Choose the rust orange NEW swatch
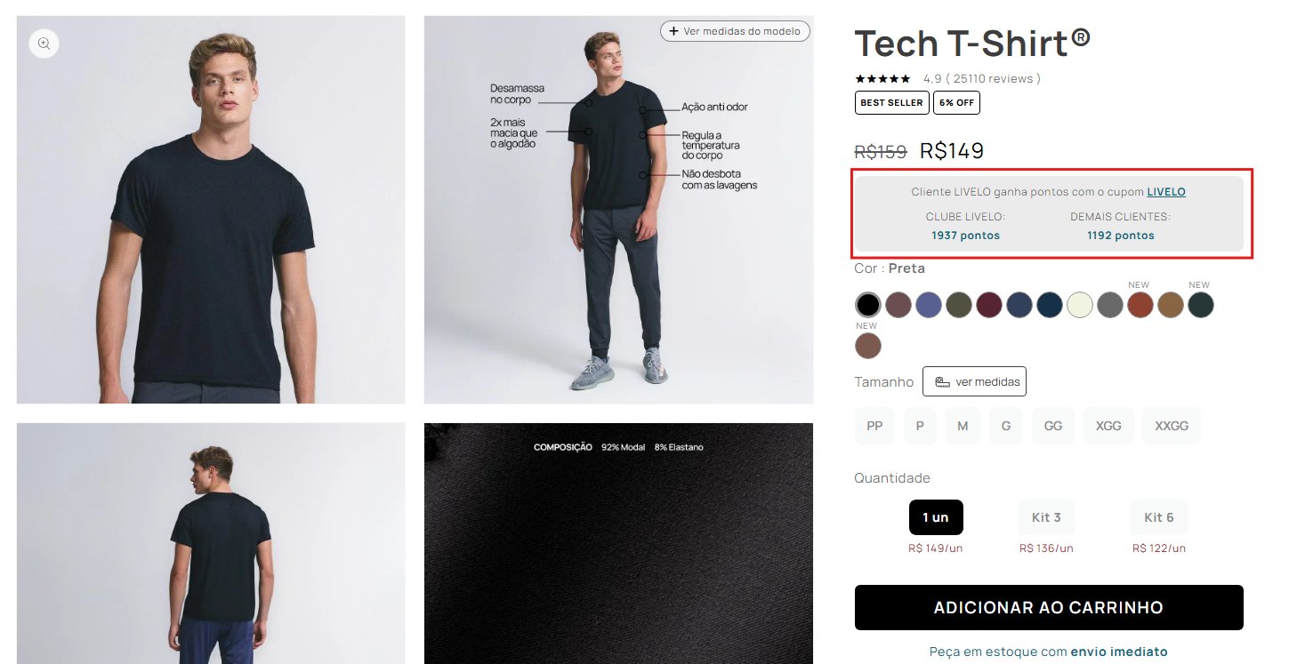 pyautogui.click(x=1140, y=305)
